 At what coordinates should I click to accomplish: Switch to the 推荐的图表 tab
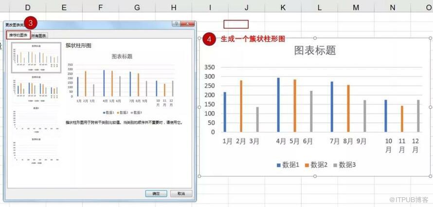click(x=18, y=35)
